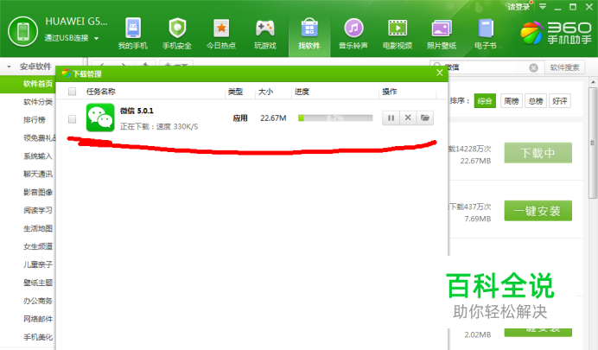Collapse the 安卓软件 tree section
Image resolution: width=598 pixels, height=350 pixels.
tap(9, 67)
